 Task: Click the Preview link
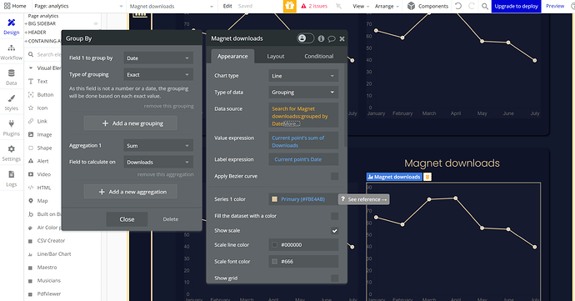(555, 6)
